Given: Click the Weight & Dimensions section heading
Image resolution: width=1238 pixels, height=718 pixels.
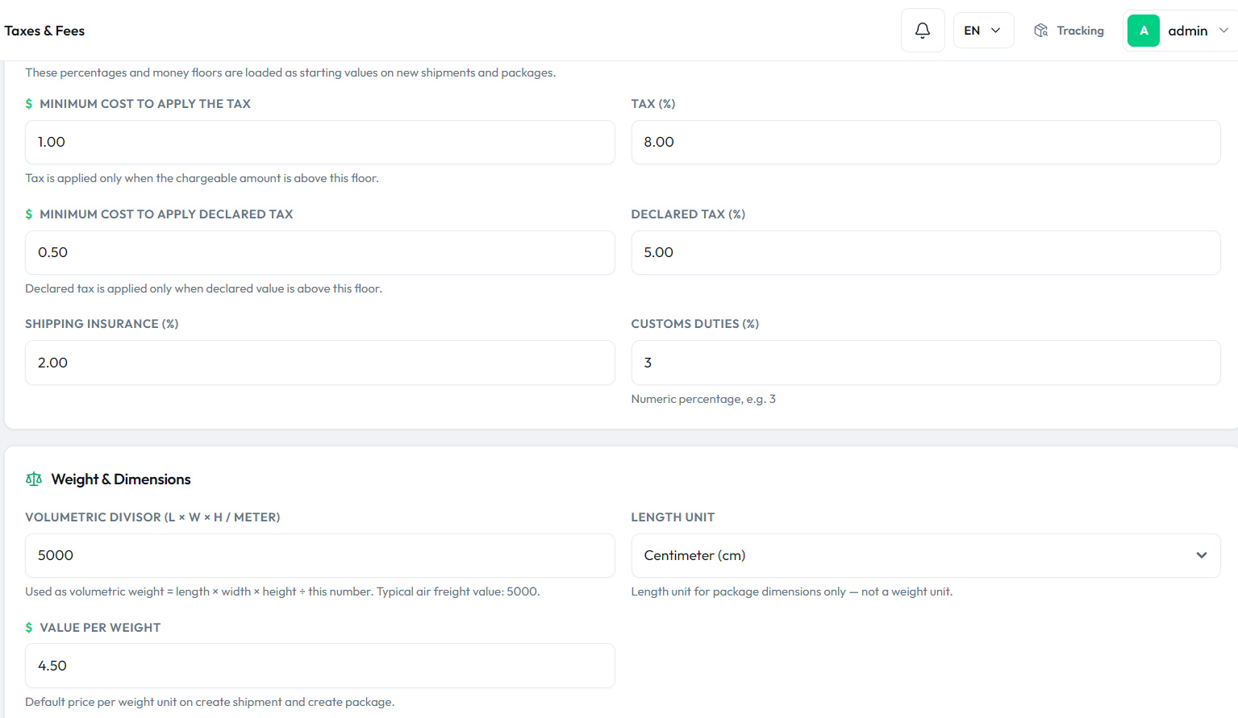Looking at the screenshot, I should click(121, 479).
